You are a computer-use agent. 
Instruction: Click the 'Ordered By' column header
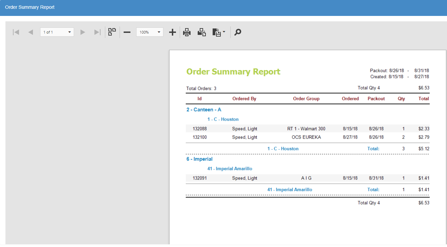point(244,99)
